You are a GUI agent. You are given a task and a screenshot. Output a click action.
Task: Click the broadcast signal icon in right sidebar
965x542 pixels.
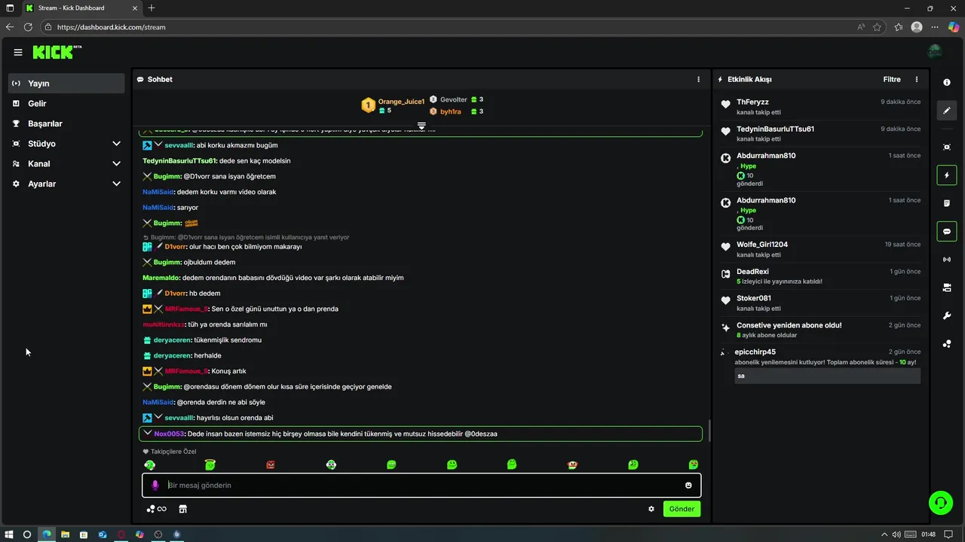(947, 260)
